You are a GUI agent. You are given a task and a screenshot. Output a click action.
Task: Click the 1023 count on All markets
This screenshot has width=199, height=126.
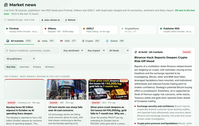point(28,41)
